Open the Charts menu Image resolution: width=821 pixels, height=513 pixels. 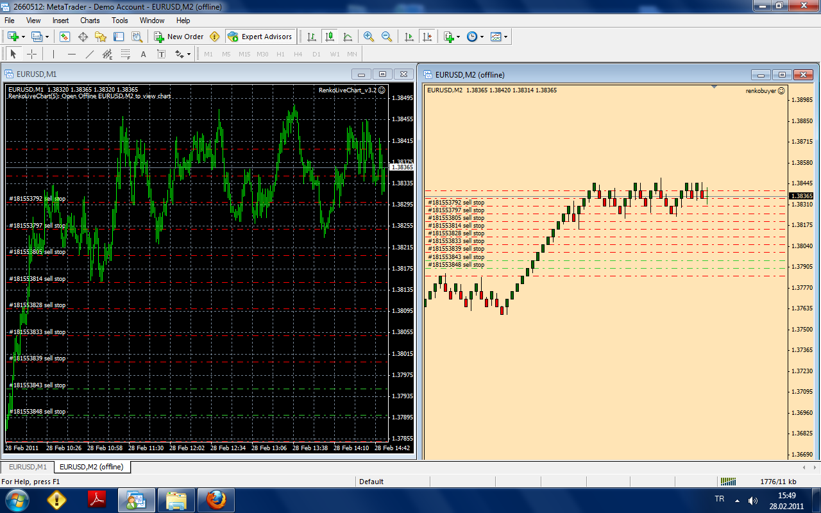coord(90,21)
